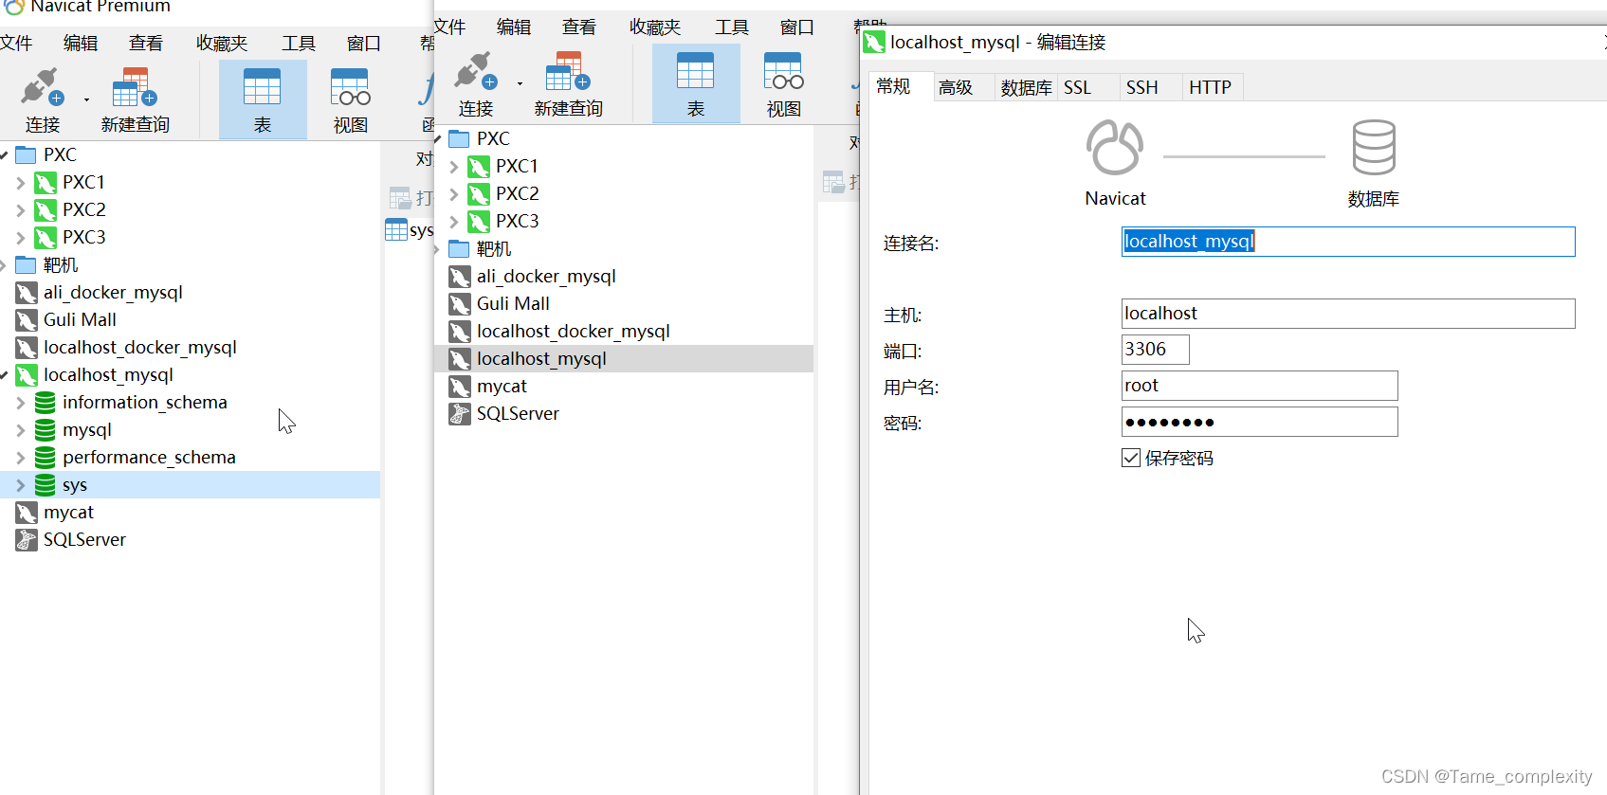This screenshot has width=1607, height=795.
Task: Click the port field showing 3306
Action: coord(1155,350)
